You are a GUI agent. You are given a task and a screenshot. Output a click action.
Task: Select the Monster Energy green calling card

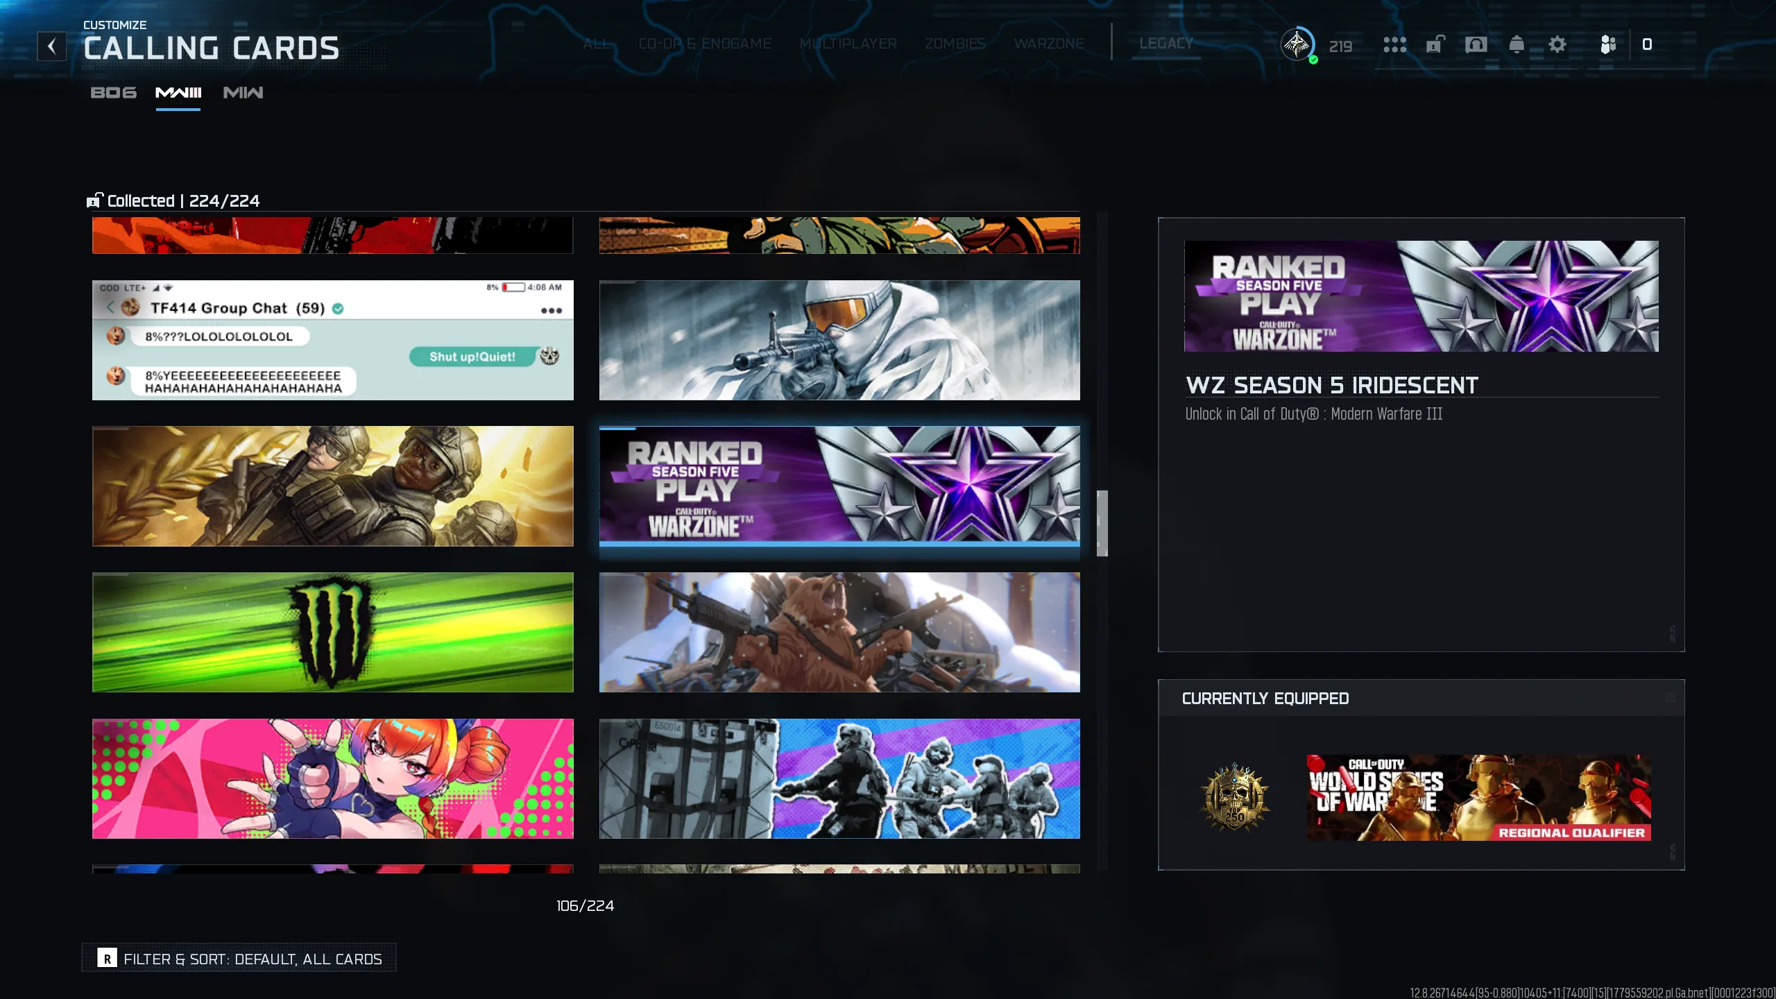tap(333, 632)
